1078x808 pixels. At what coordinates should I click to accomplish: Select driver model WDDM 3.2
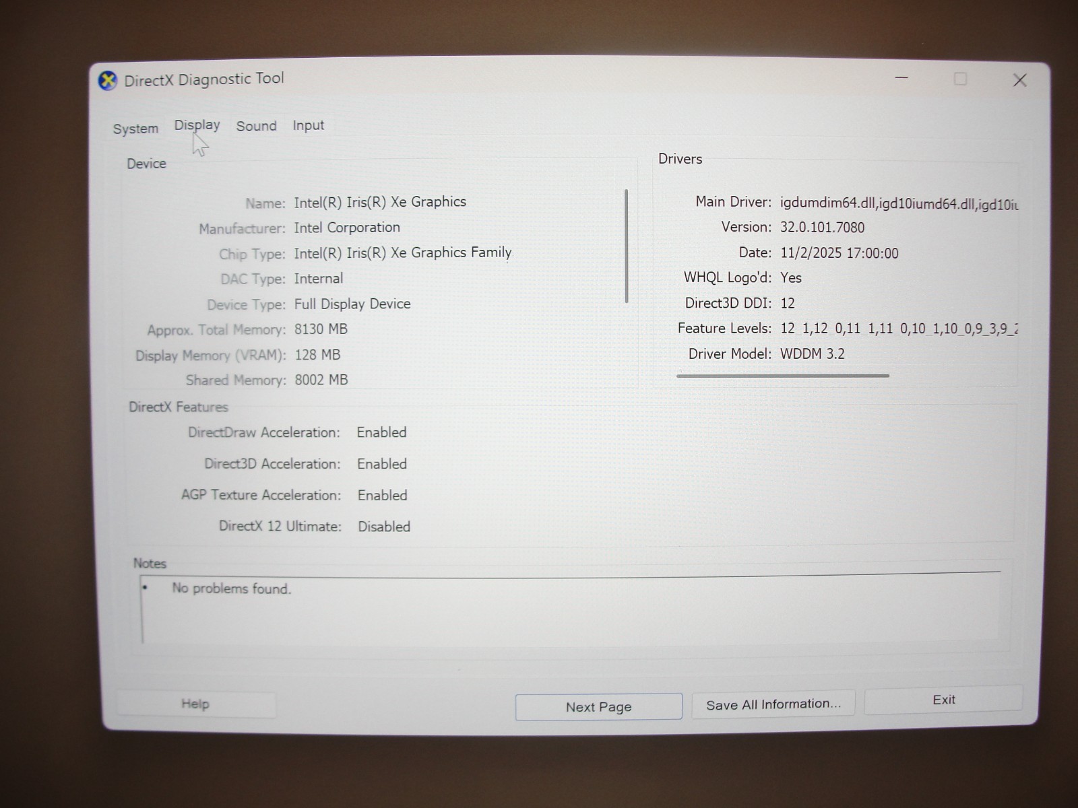coord(813,354)
